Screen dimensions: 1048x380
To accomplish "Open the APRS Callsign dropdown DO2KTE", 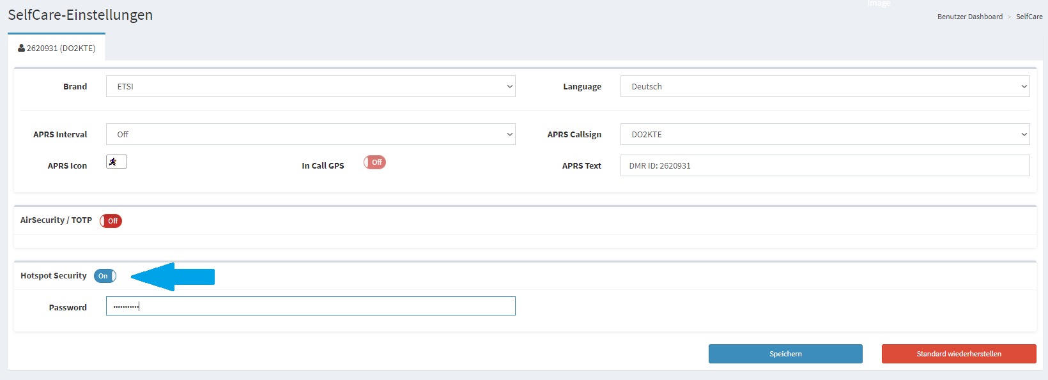I will point(825,134).
